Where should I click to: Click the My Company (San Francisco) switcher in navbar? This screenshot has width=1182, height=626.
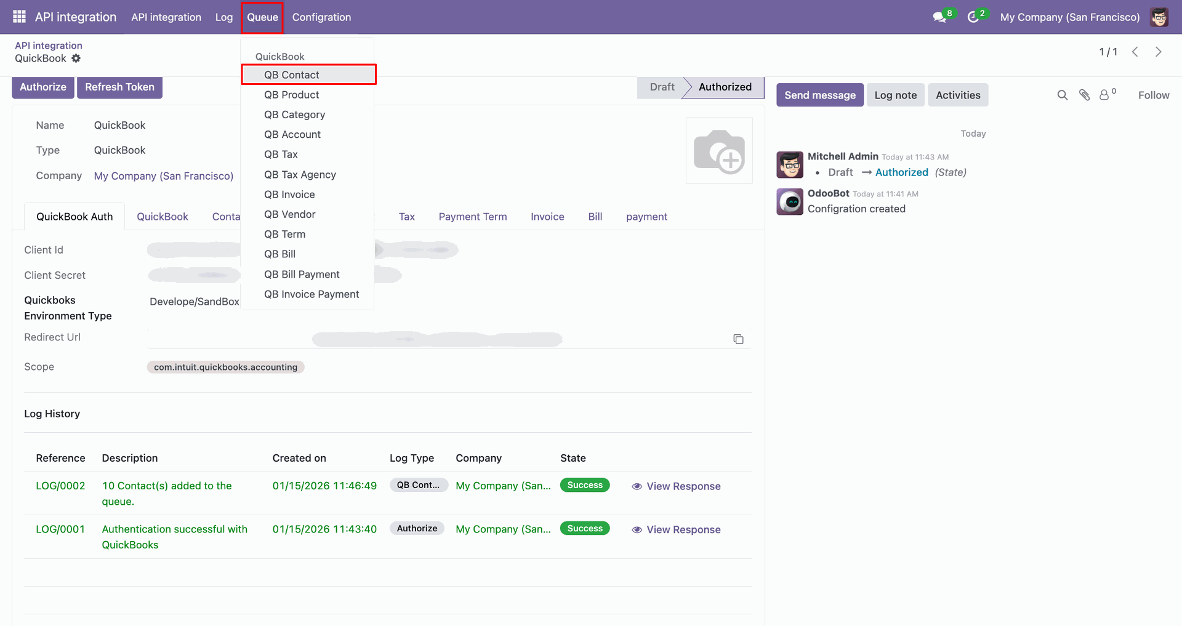coord(1070,17)
